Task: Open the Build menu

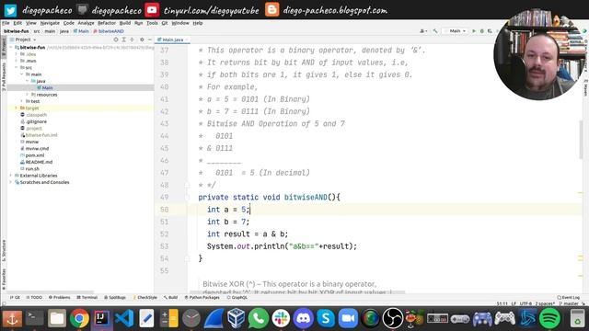Action: [125, 23]
